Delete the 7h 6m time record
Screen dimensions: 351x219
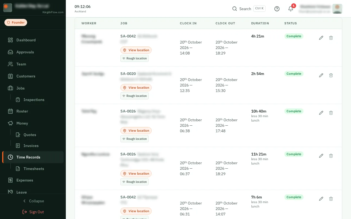tap(331, 199)
